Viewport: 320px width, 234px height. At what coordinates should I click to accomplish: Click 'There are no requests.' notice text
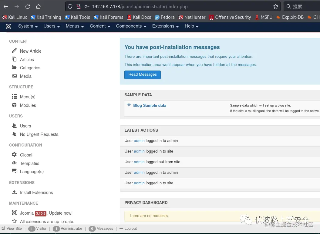[x=149, y=216]
